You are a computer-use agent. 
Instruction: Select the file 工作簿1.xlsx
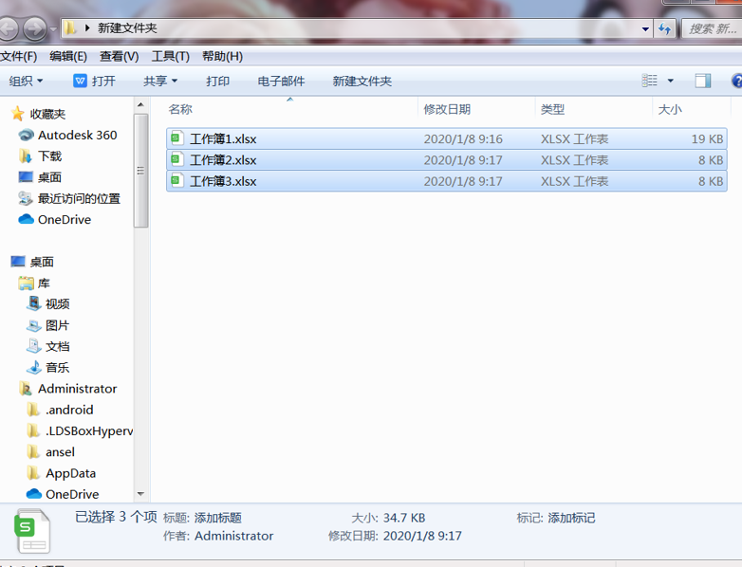446,138
